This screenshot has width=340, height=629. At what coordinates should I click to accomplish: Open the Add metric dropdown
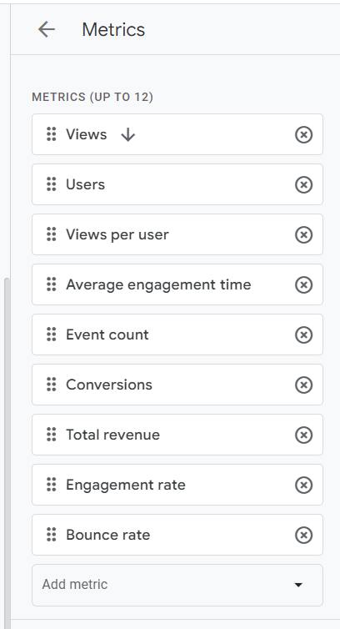coord(177,585)
